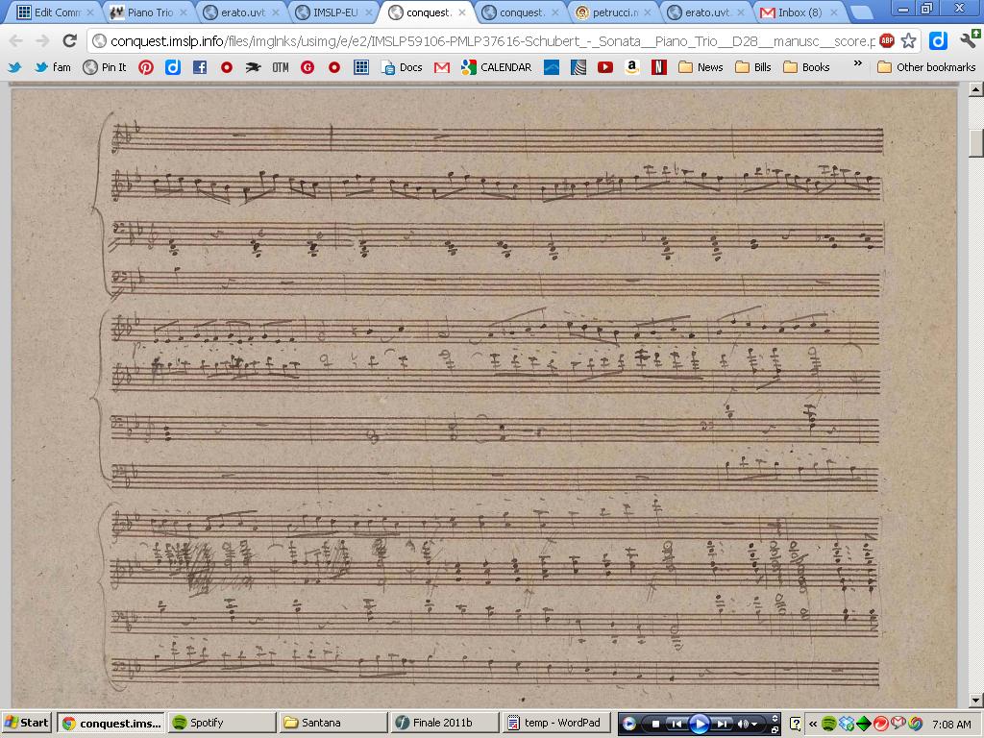984x738 pixels.
Task: Expand hidden tray icons with the double chevron
Action: point(813,724)
